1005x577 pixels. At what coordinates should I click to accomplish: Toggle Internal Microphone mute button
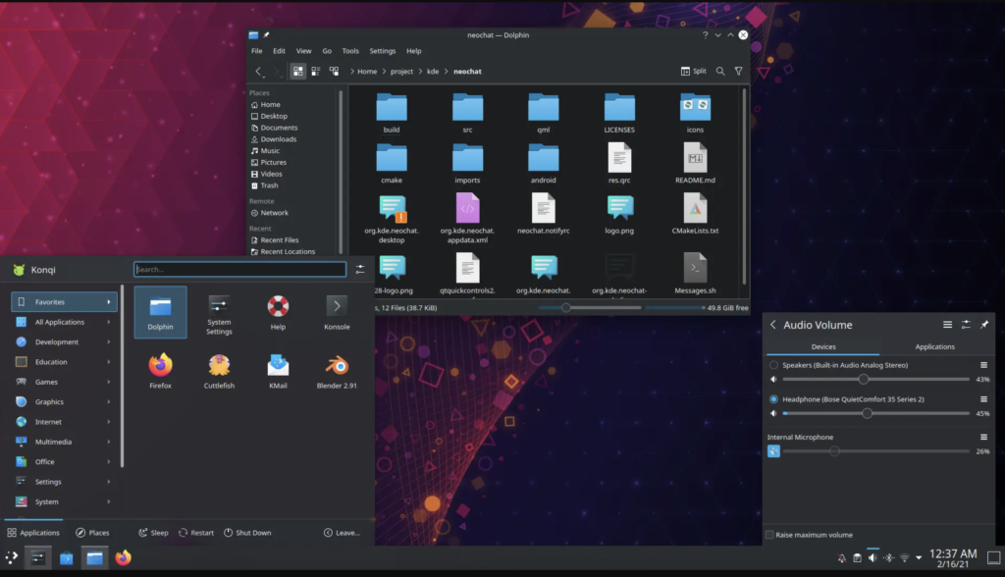[773, 451]
